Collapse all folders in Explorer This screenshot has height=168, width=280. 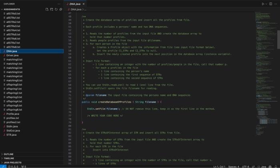[x=61, y=9]
